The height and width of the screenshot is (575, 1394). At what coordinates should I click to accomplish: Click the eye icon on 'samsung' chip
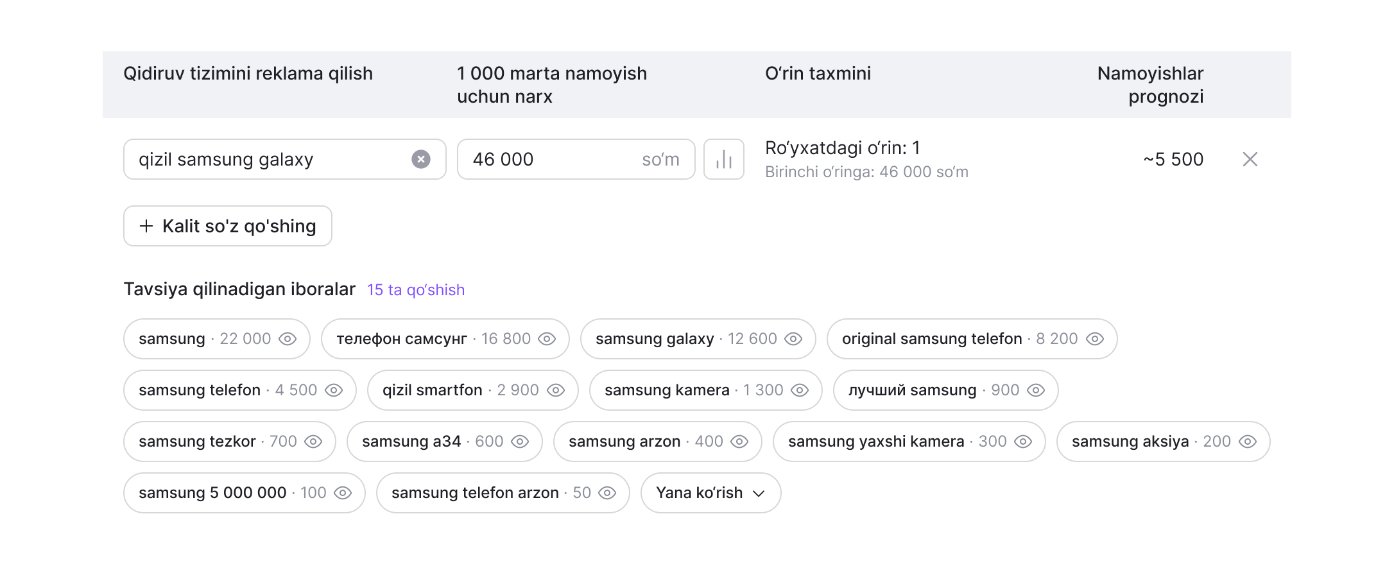click(288, 339)
